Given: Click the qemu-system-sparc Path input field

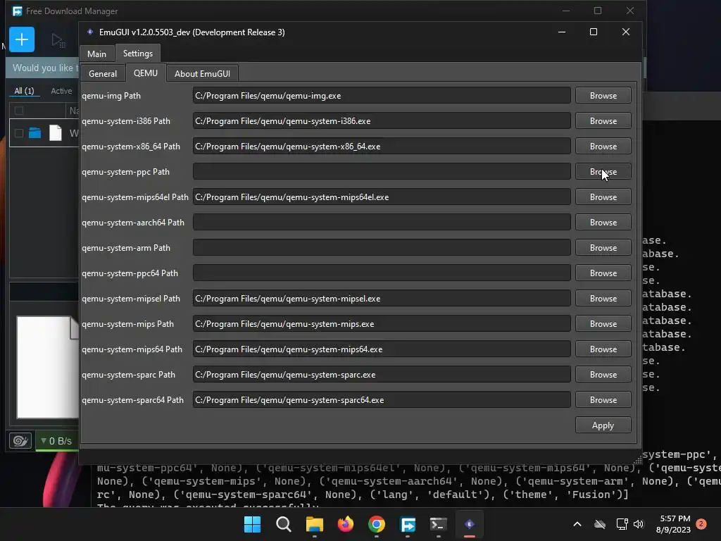Looking at the screenshot, I should pyautogui.click(x=382, y=375).
